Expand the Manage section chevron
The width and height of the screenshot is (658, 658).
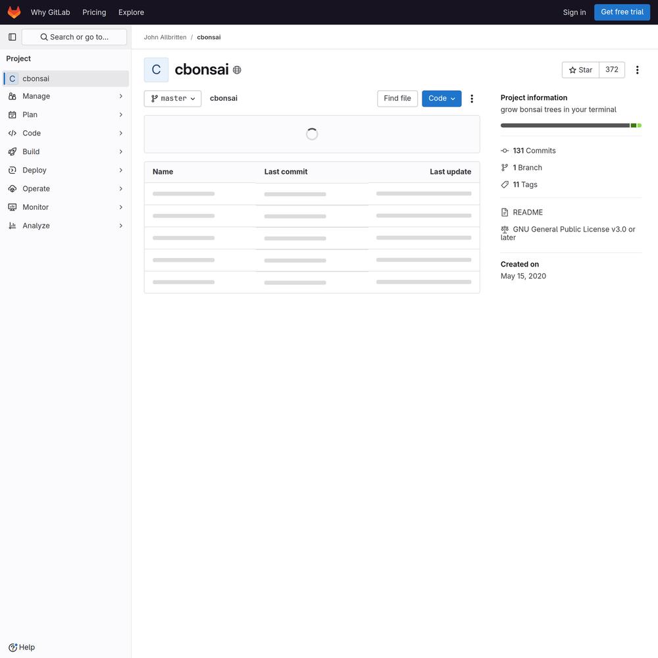121,96
